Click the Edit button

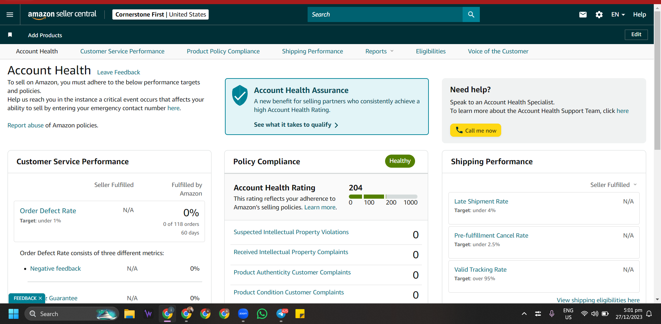pos(636,34)
